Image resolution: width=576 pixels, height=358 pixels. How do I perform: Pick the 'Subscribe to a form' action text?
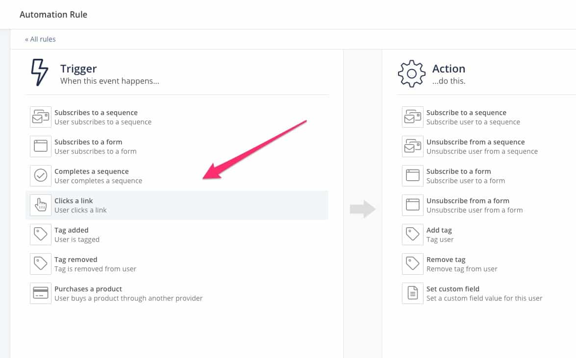pos(458,171)
